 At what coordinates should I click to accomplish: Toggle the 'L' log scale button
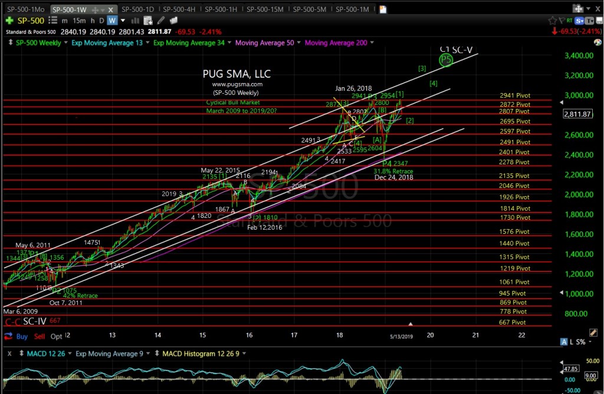(571, 342)
